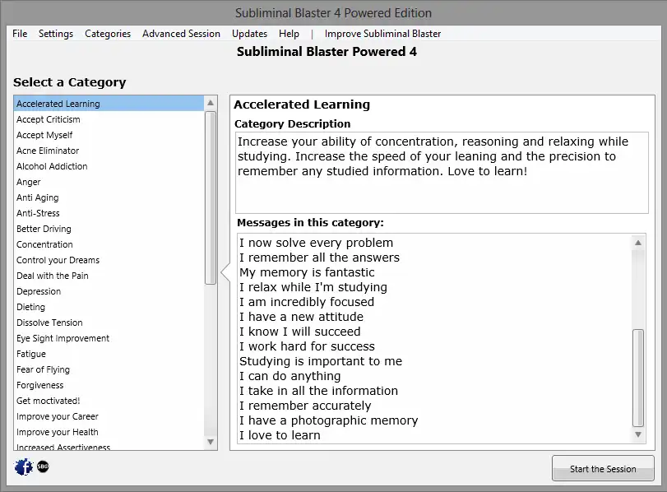Screen dimensions: 667x492
Task: Click message 'I have a photographic memory'
Action: click(328, 420)
